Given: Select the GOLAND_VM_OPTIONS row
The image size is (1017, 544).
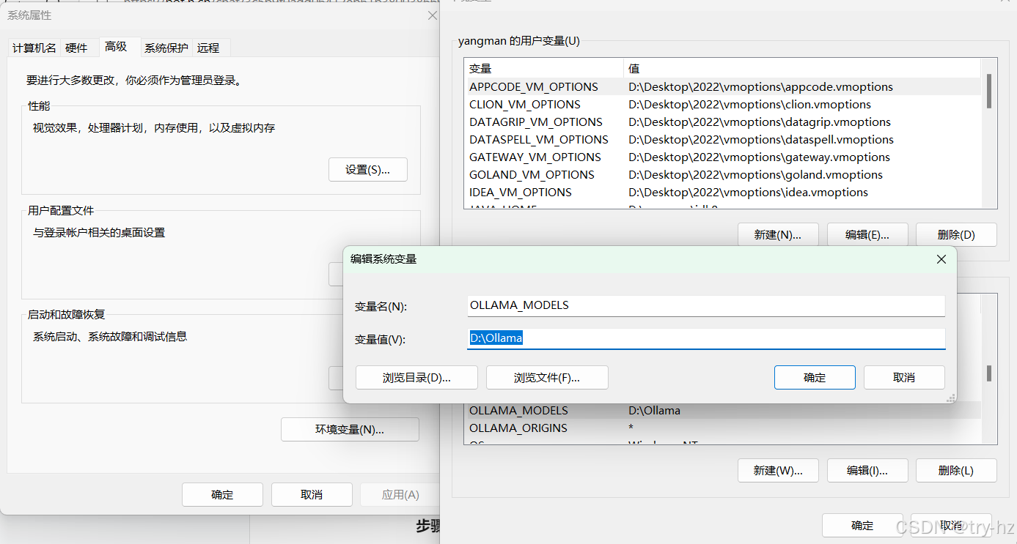Looking at the screenshot, I should pyautogui.click(x=722, y=175).
